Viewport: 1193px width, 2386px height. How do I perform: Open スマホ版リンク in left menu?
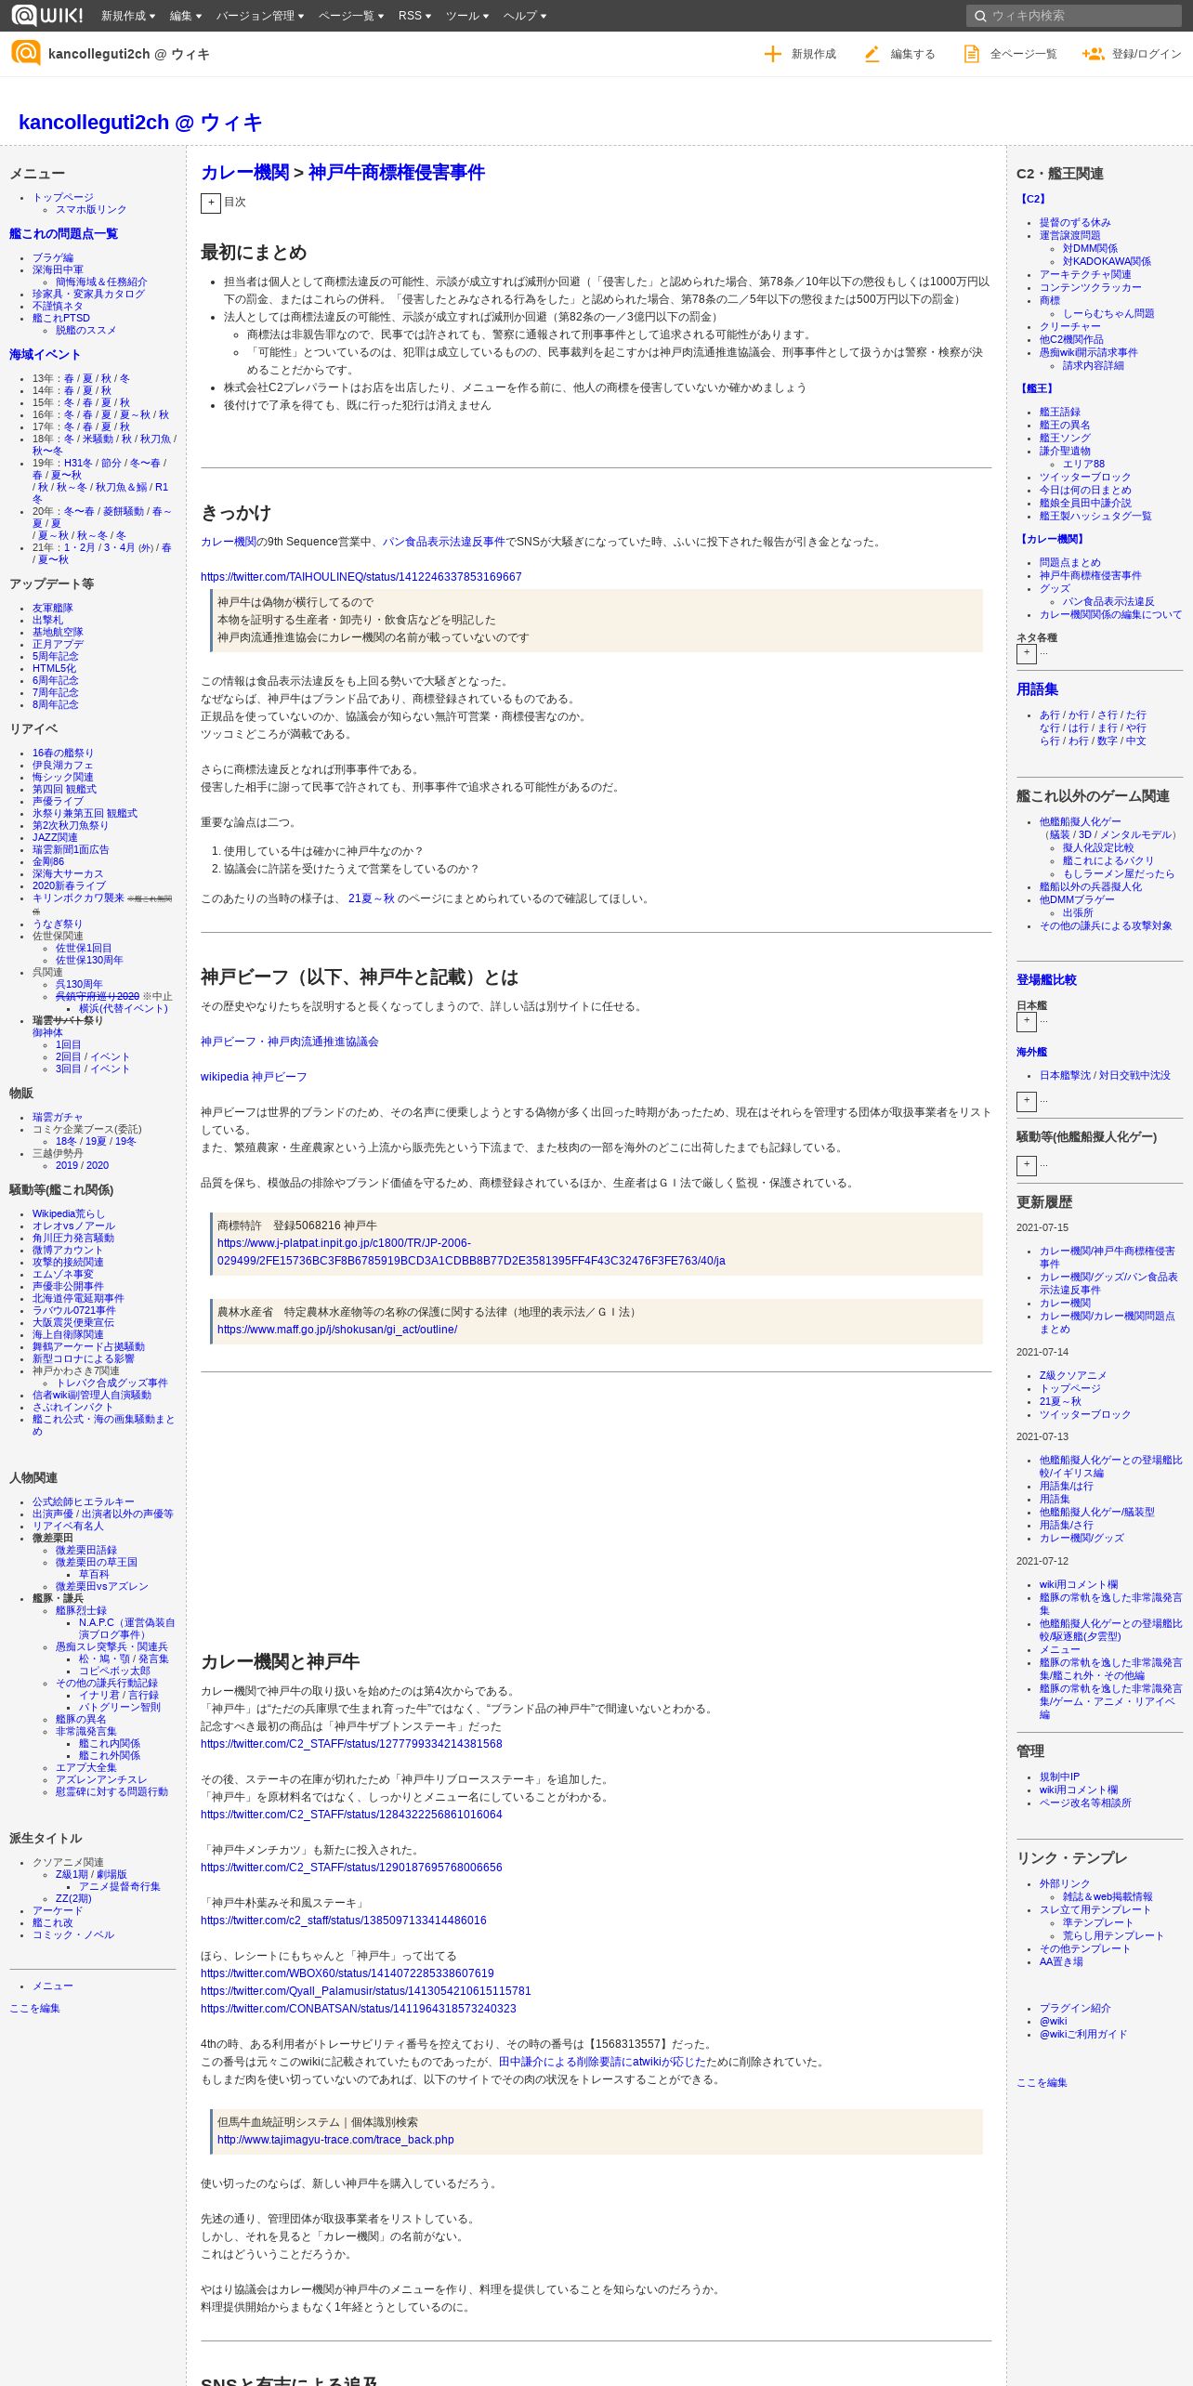click(91, 209)
